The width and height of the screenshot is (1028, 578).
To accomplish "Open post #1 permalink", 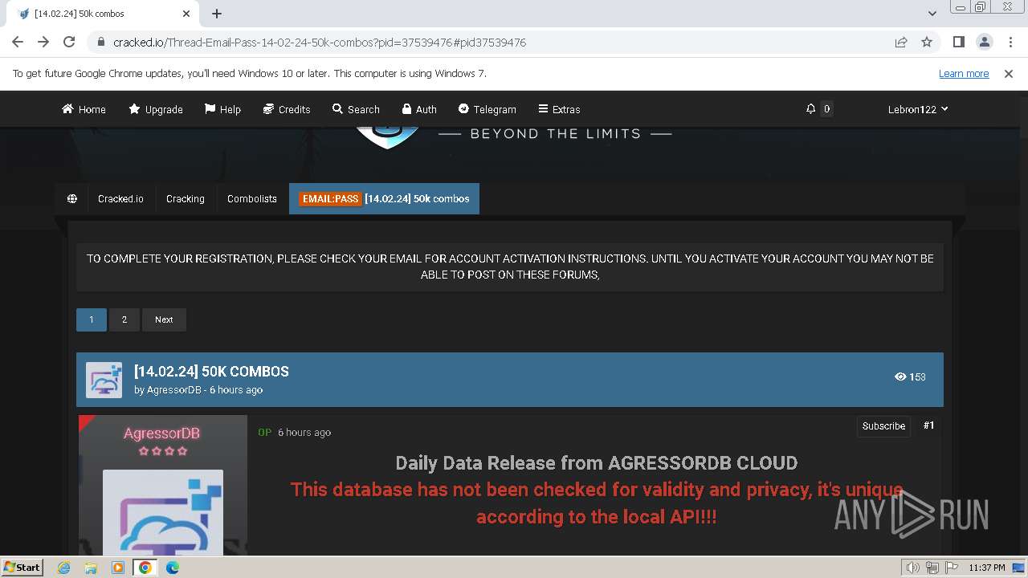I will pos(929,425).
